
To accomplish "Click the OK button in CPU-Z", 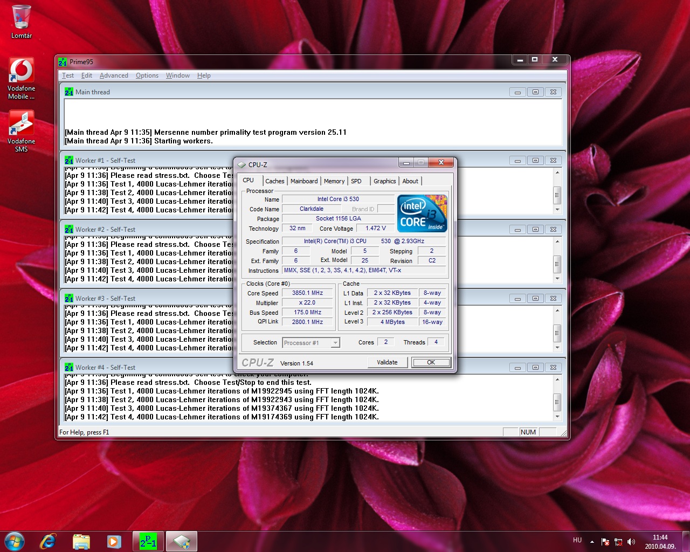I will coord(431,362).
